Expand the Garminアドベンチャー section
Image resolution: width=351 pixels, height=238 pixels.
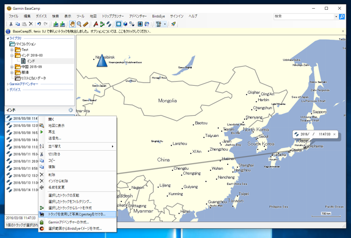(8, 84)
